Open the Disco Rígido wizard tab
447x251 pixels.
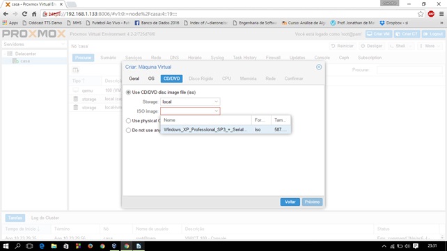click(201, 79)
